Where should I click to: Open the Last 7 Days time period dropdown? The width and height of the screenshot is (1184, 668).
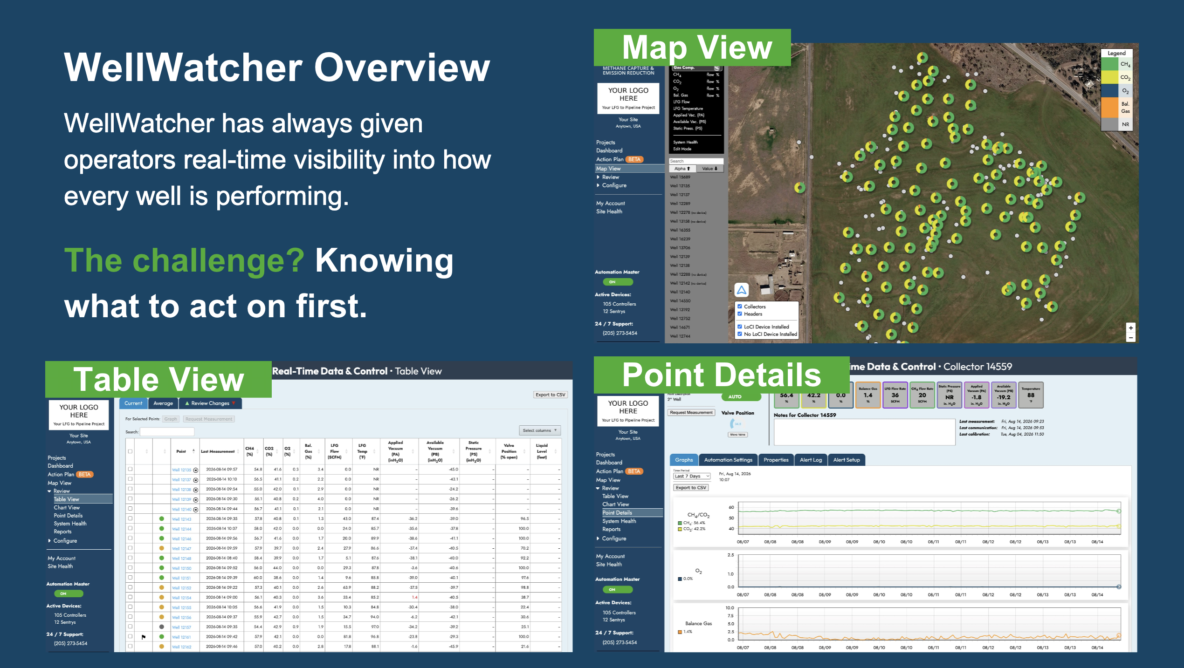691,476
